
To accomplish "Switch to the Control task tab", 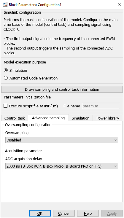I will [15, 118].
